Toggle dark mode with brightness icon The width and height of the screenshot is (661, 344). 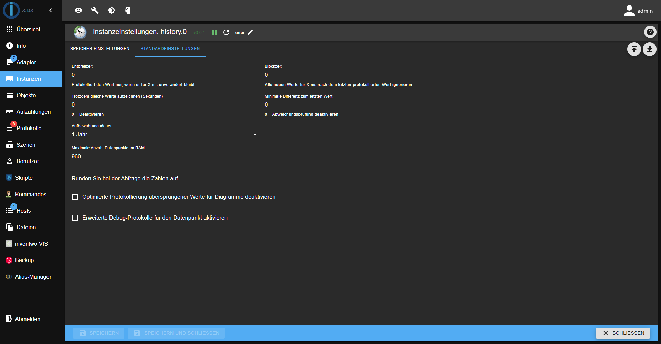pyautogui.click(x=112, y=10)
